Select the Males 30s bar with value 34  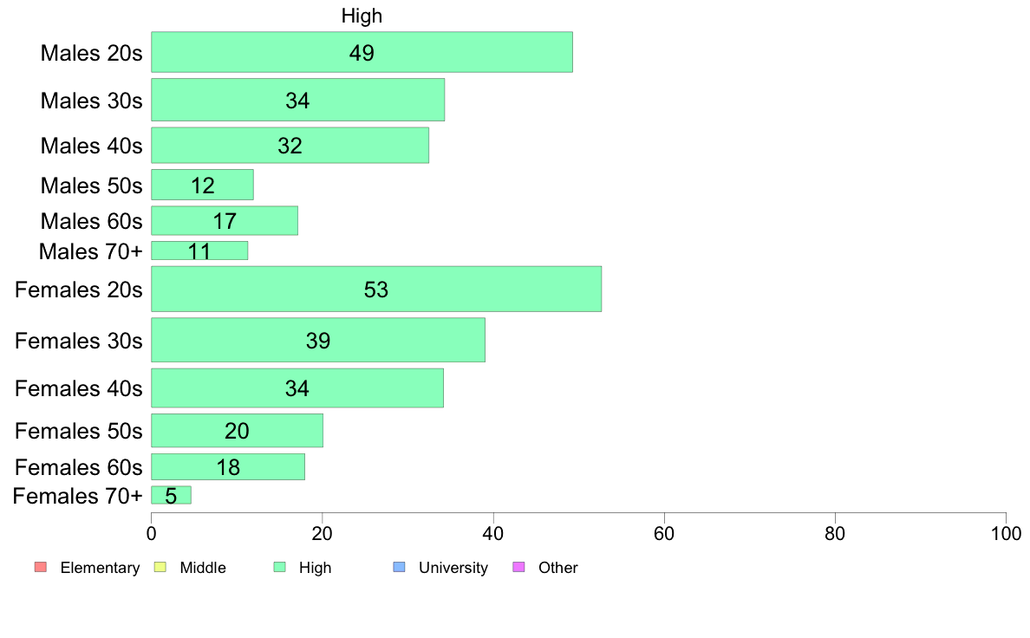click(297, 100)
